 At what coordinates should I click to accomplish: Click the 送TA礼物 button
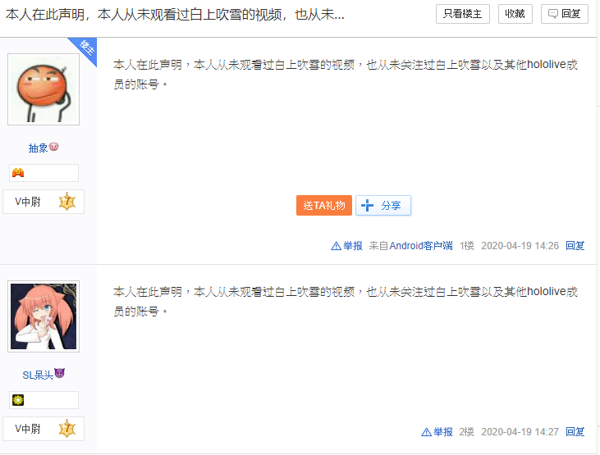[x=324, y=205]
